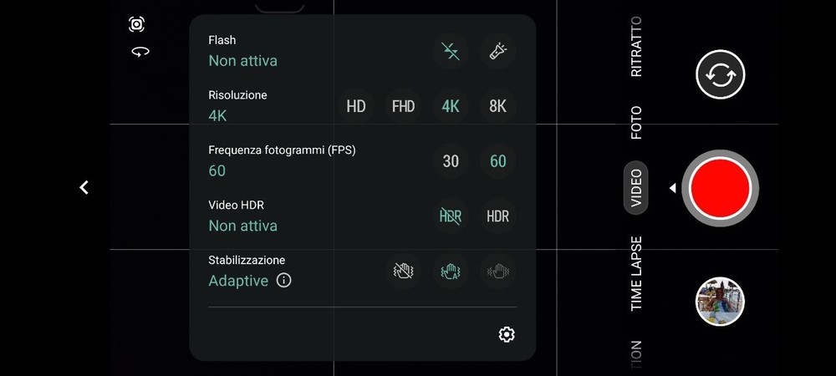
Task: Tap the focus frame icon at top left
Action: pyautogui.click(x=136, y=24)
